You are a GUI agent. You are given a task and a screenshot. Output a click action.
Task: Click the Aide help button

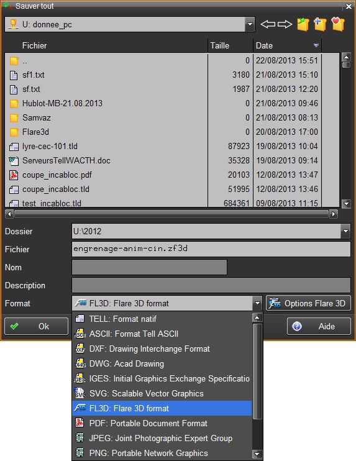point(319,326)
